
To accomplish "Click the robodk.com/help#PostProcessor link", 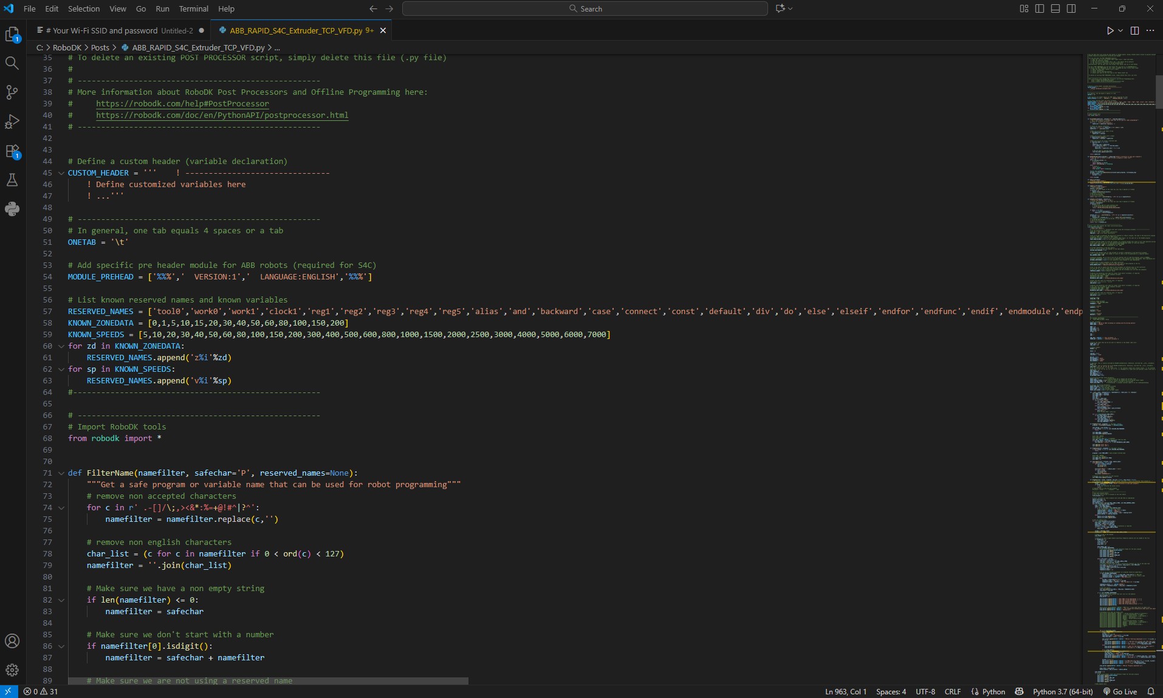I will click(x=182, y=104).
